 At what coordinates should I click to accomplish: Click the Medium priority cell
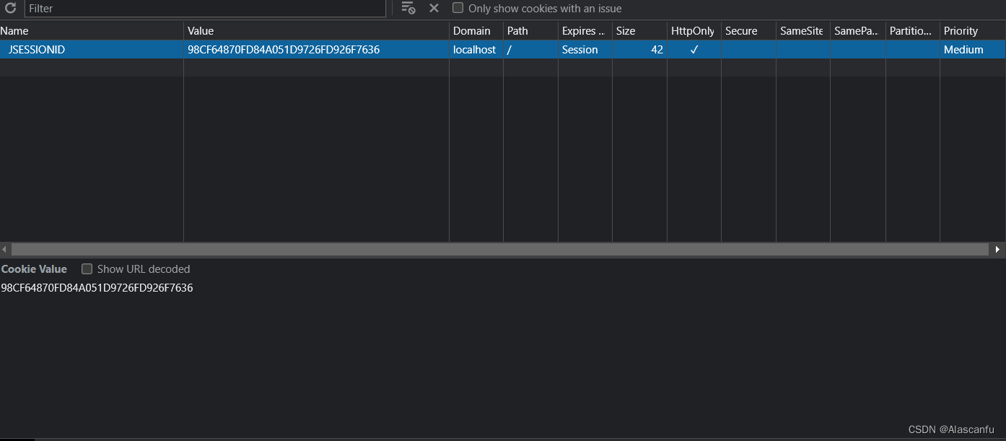(973, 50)
